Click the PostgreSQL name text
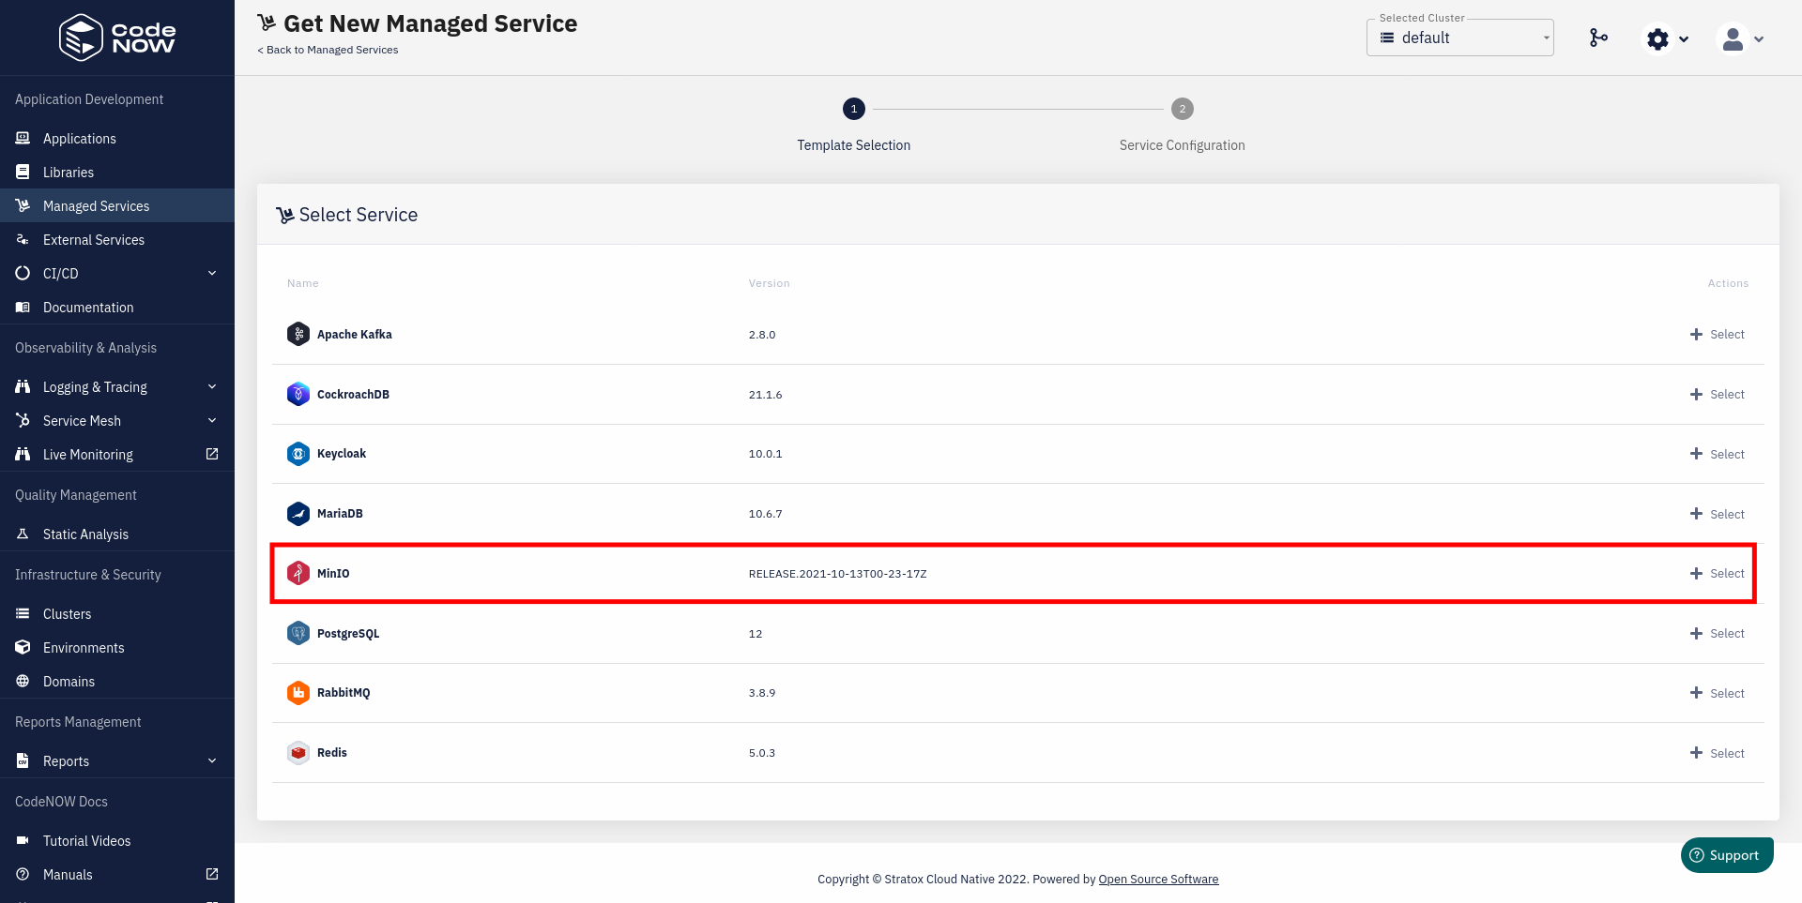Screen dimensions: 1802x903 (x=348, y=634)
